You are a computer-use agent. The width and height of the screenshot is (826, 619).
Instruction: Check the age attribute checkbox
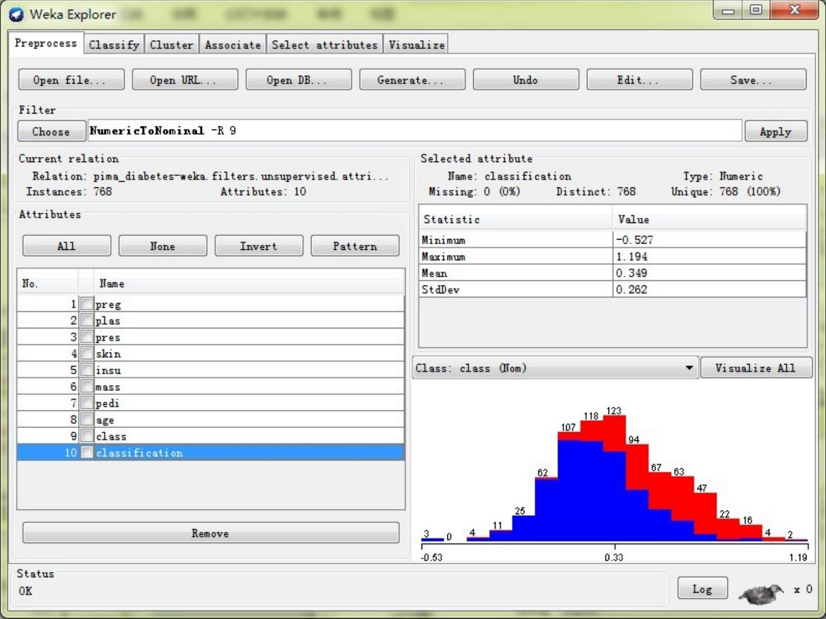pyautogui.click(x=87, y=420)
